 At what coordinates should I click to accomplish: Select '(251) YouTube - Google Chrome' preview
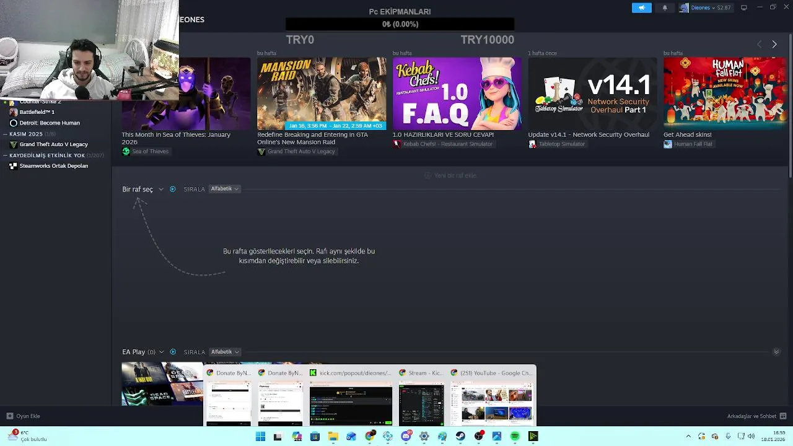click(492, 396)
